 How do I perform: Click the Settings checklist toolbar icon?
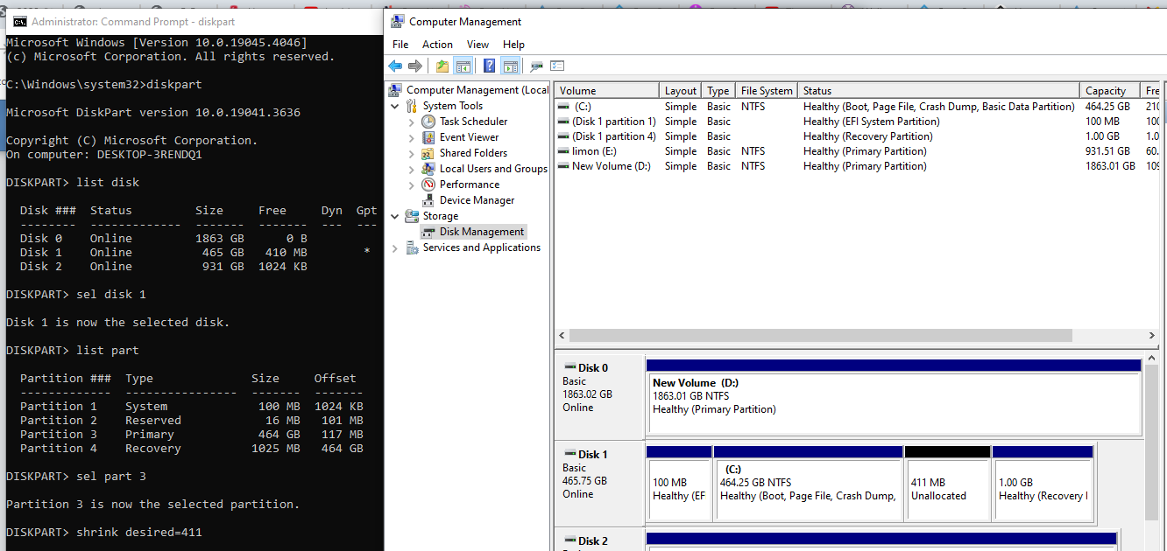click(557, 66)
